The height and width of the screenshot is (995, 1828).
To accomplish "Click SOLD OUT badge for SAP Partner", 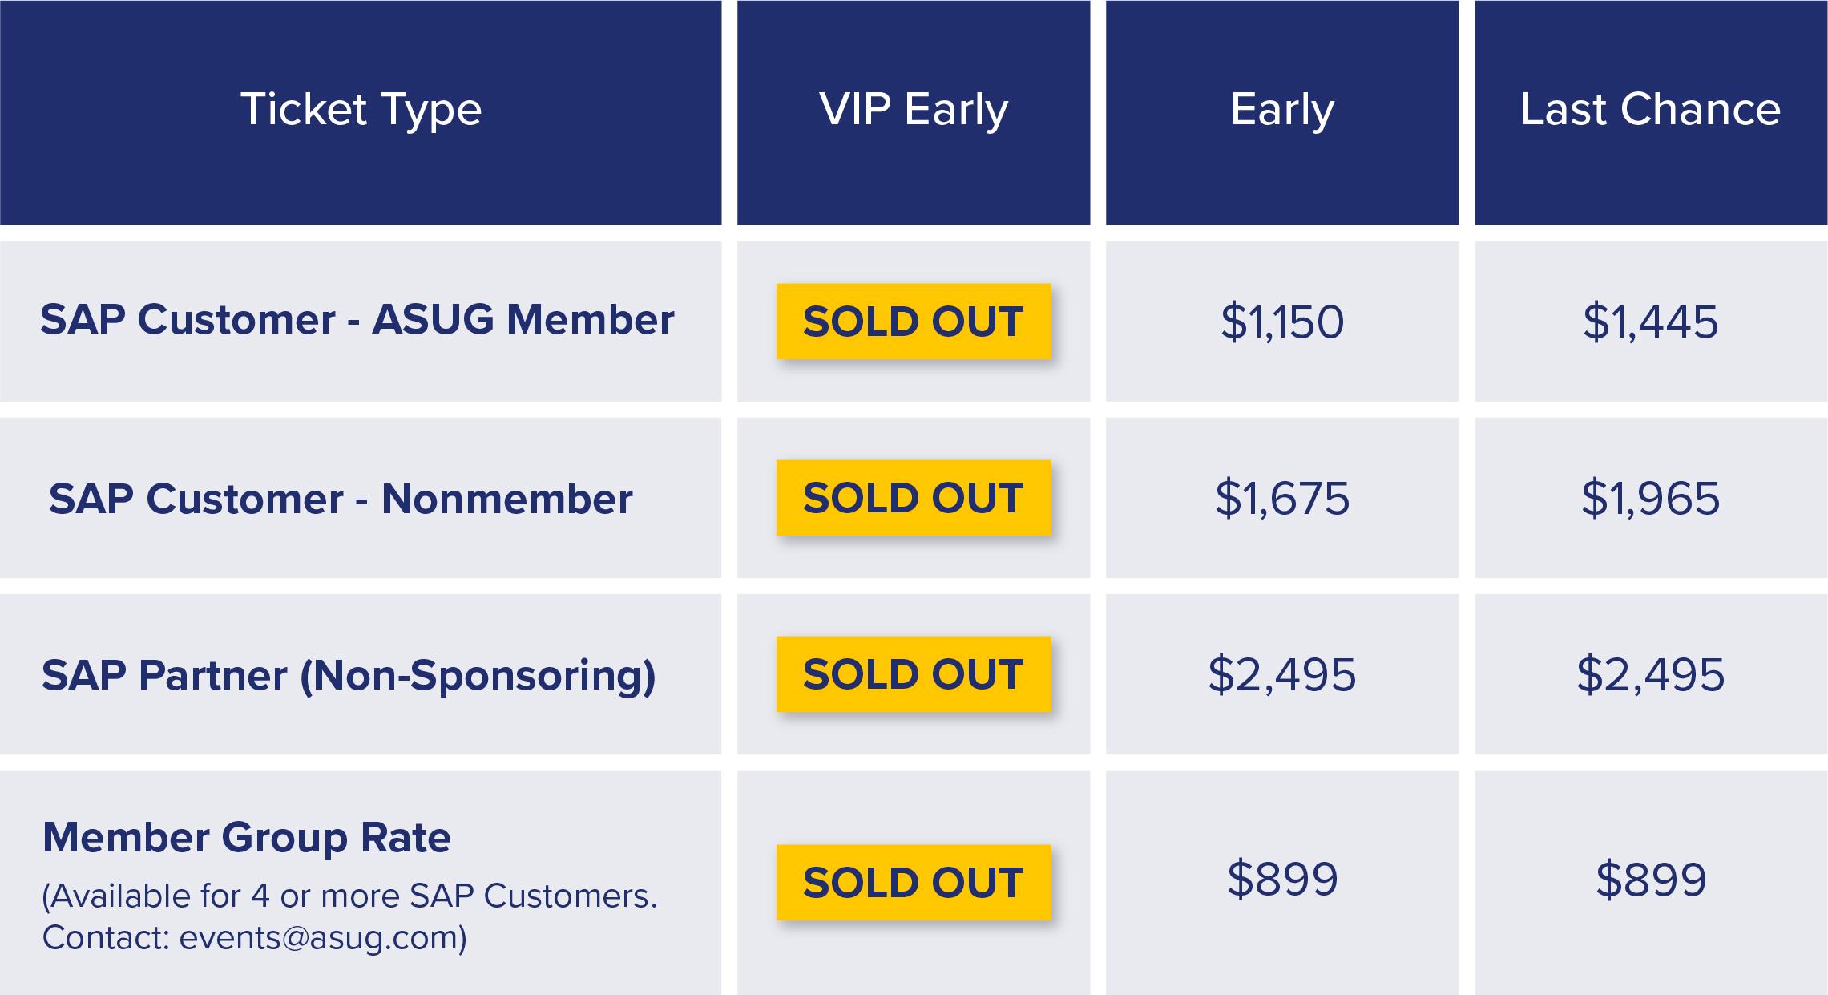I will (914, 674).
